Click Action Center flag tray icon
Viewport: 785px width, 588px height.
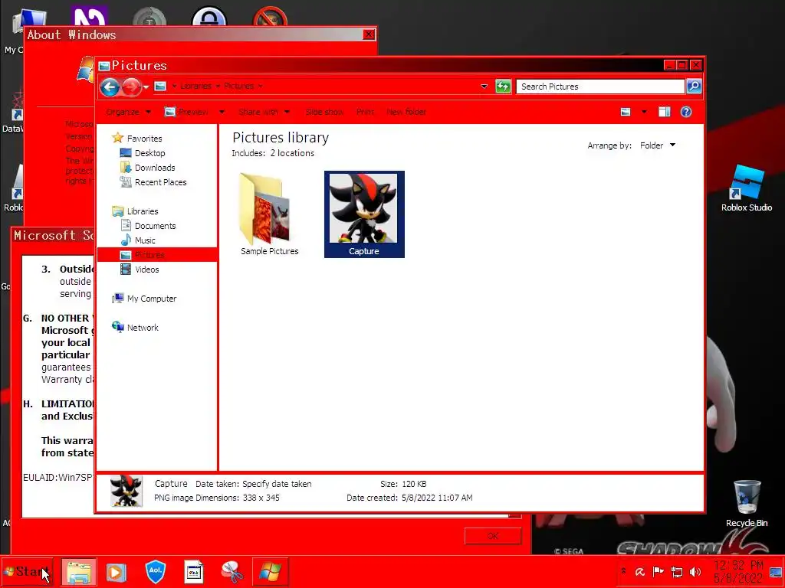point(658,571)
